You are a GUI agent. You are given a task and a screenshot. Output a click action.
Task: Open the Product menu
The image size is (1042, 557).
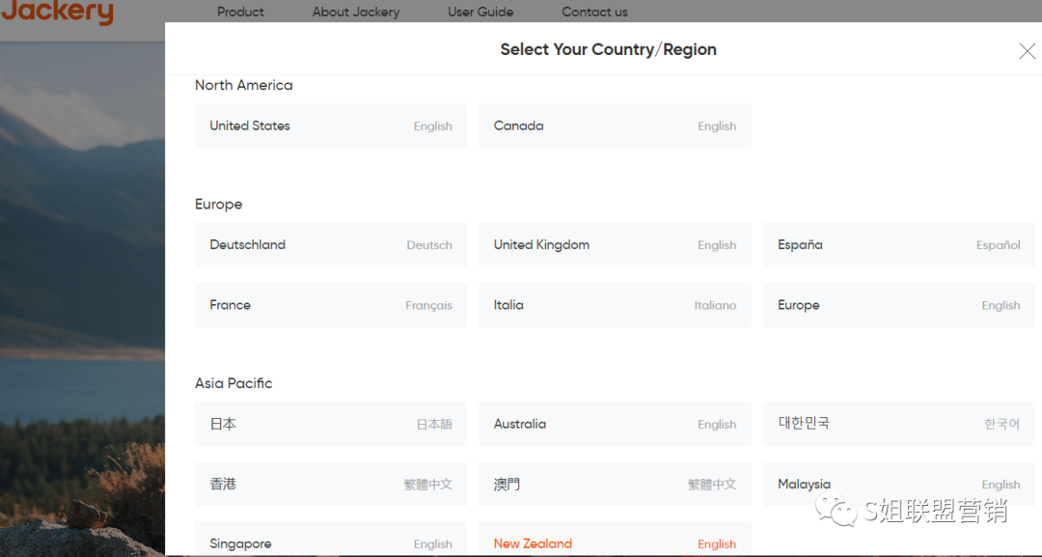(240, 12)
